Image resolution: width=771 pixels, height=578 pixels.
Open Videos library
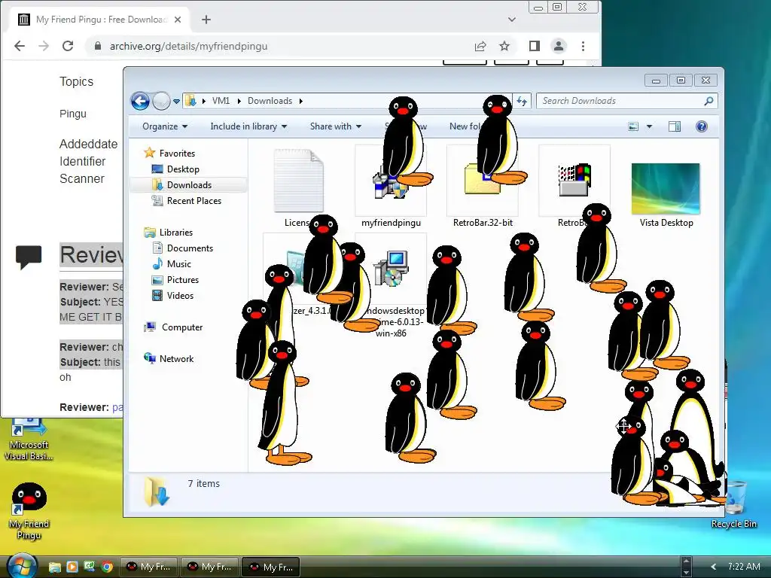coord(172,295)
